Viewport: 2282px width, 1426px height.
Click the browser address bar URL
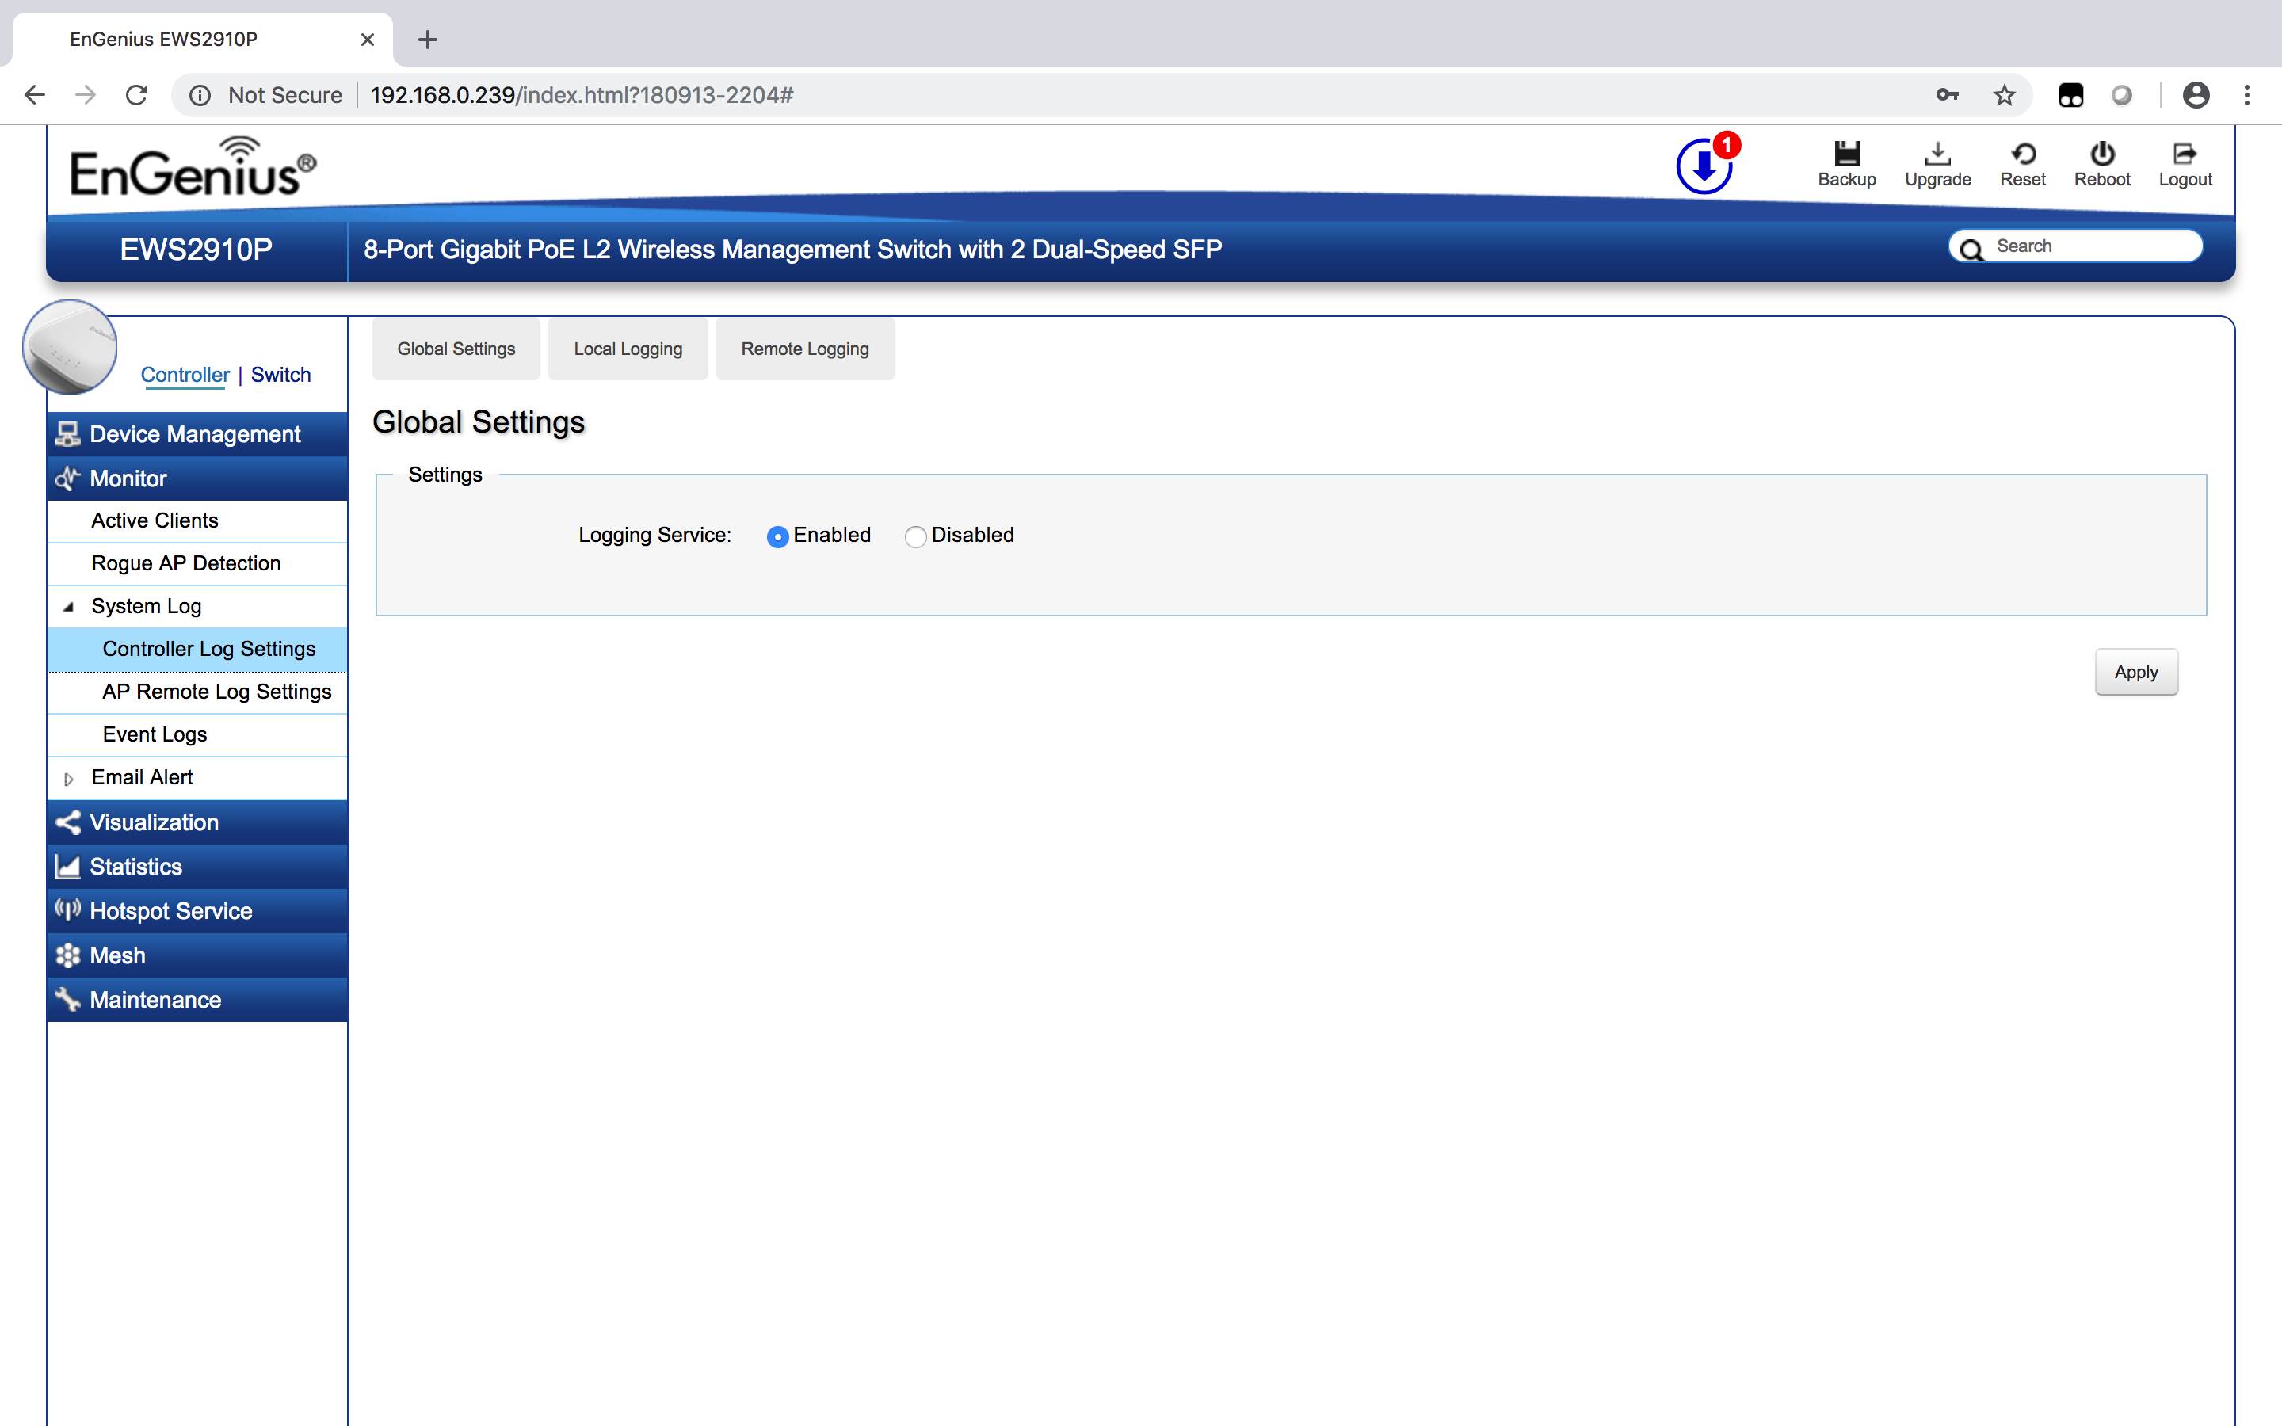582,95
